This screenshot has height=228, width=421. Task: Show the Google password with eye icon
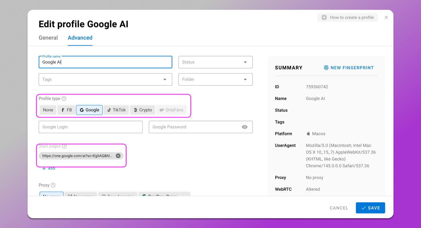[x=245, y=127]
